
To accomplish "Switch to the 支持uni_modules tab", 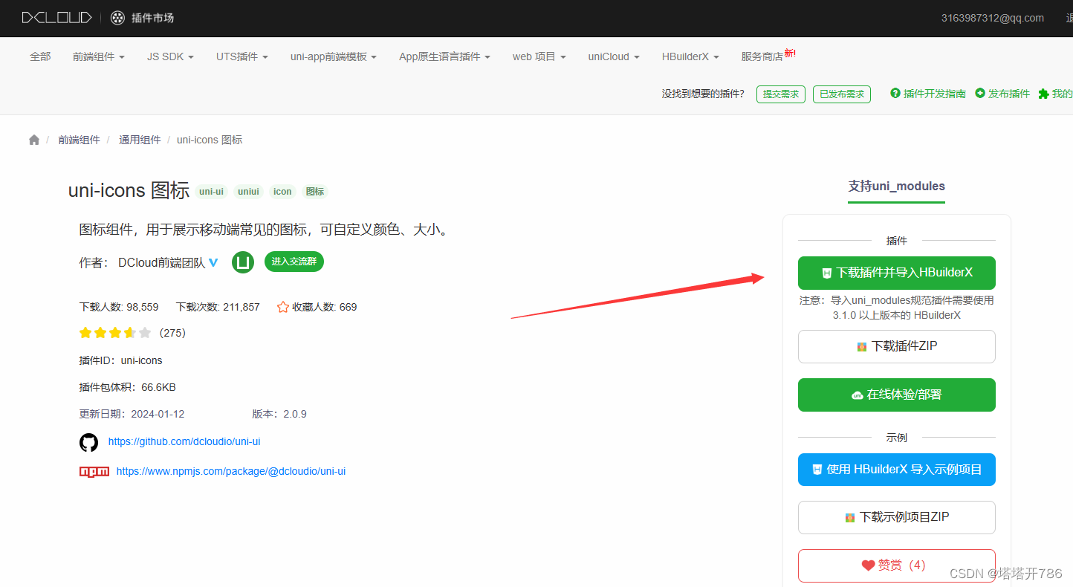I will (896, 187).
